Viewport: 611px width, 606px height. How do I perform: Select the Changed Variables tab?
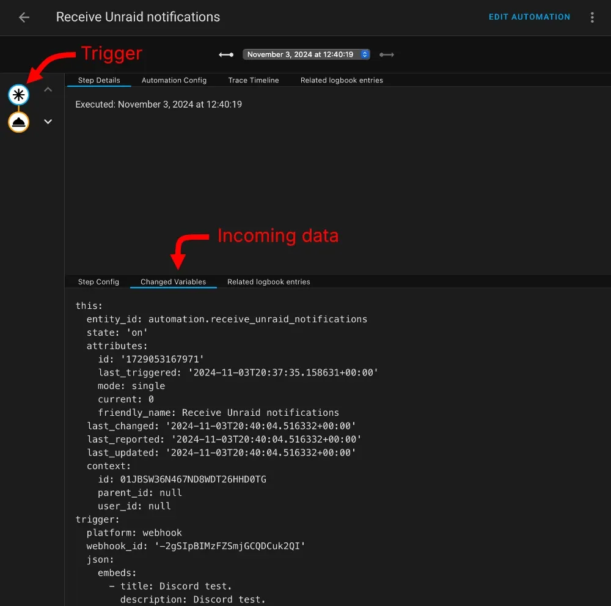pos(173,282)
